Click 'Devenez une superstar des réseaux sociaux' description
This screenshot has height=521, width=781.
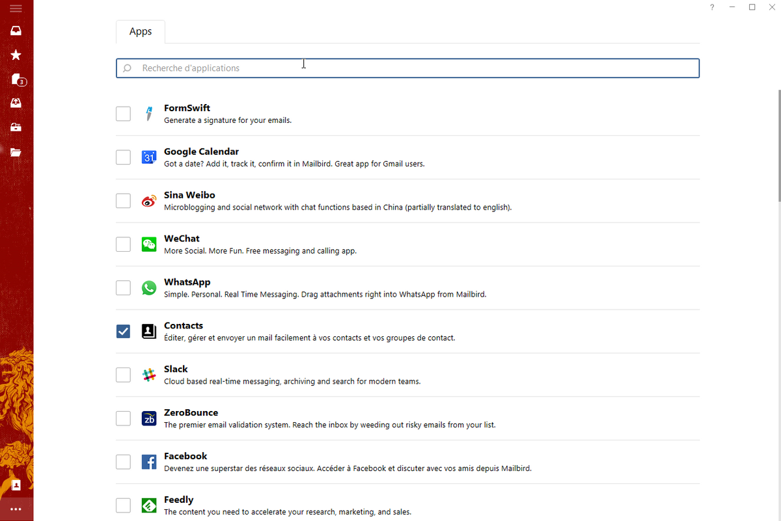pyautogui.click(x=348, y=469)
